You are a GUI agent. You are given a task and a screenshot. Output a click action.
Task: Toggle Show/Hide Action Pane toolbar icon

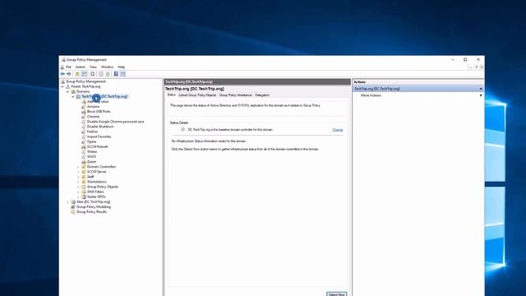[122, 74]
